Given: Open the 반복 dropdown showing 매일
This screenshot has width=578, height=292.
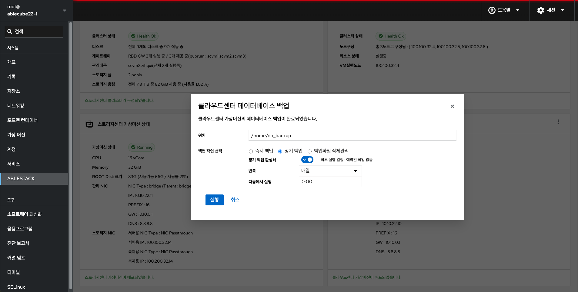Looking at the screenshot, I should pyautogui.click(x=330, y=171).
